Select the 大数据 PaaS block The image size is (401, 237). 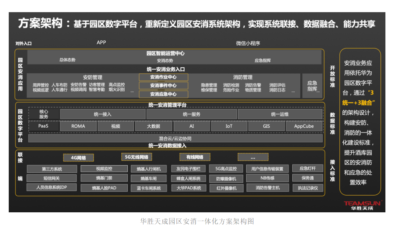[x=153, y=126]
